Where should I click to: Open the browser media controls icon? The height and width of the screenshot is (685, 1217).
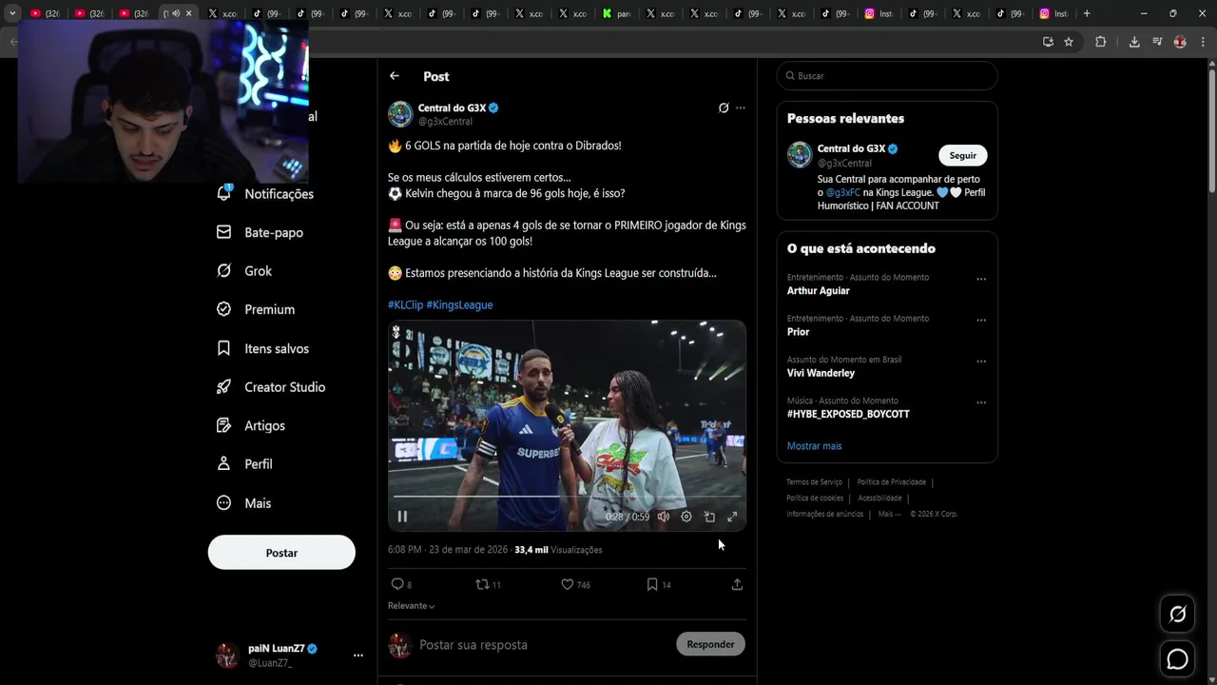pyautogui.click(x=1157, y=42)
